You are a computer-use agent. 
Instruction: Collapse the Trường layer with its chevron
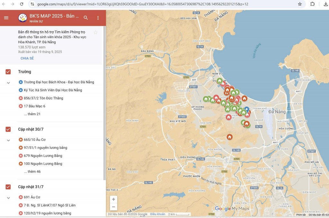(8, 82)
